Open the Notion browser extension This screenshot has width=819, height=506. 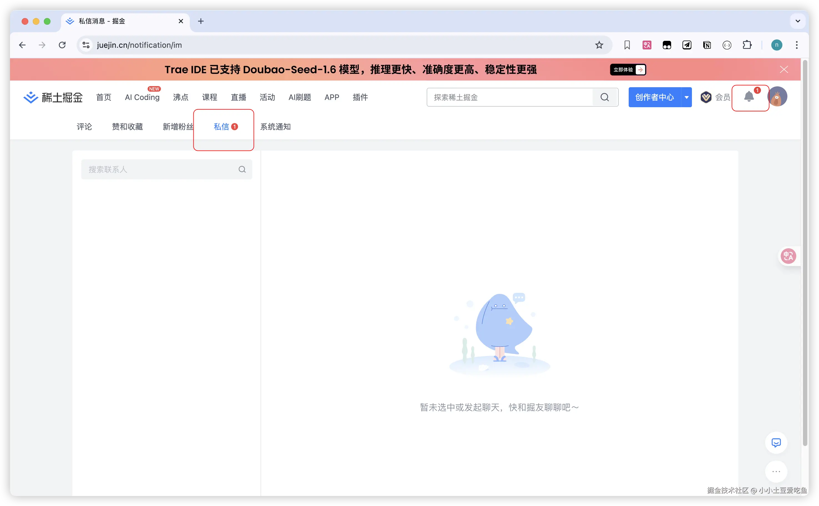click(707, 44)
